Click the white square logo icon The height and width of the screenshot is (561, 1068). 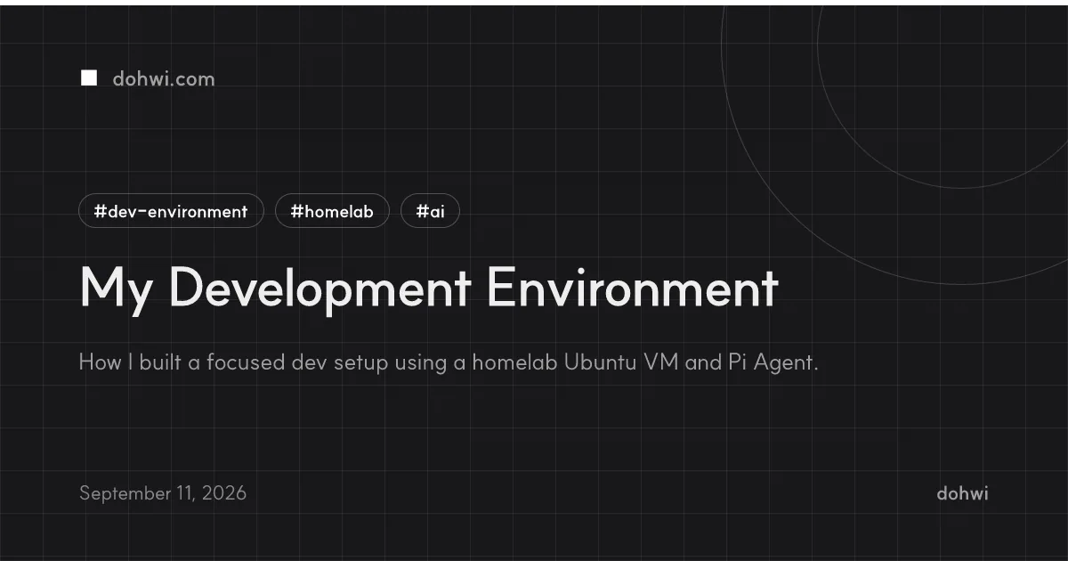(x=89, y=78)
